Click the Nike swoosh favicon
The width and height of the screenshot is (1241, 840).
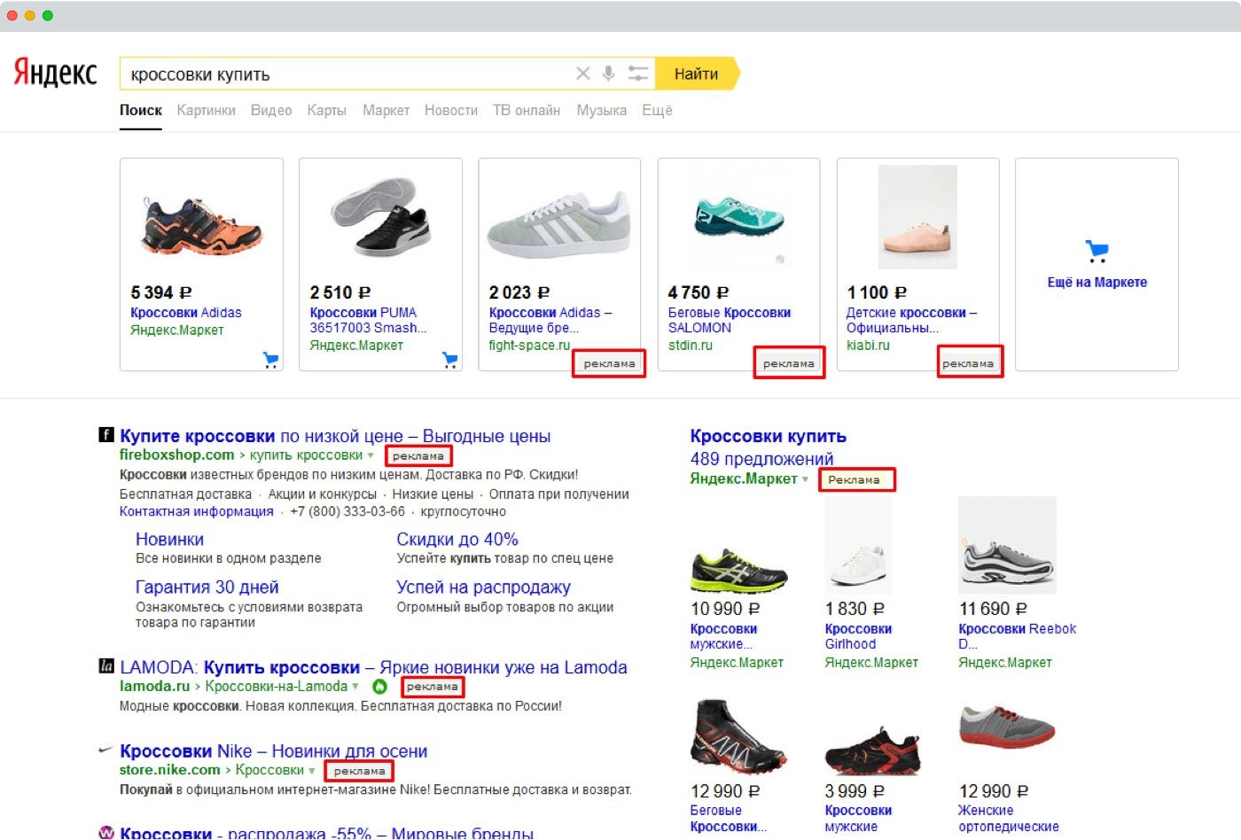[105, 751]
